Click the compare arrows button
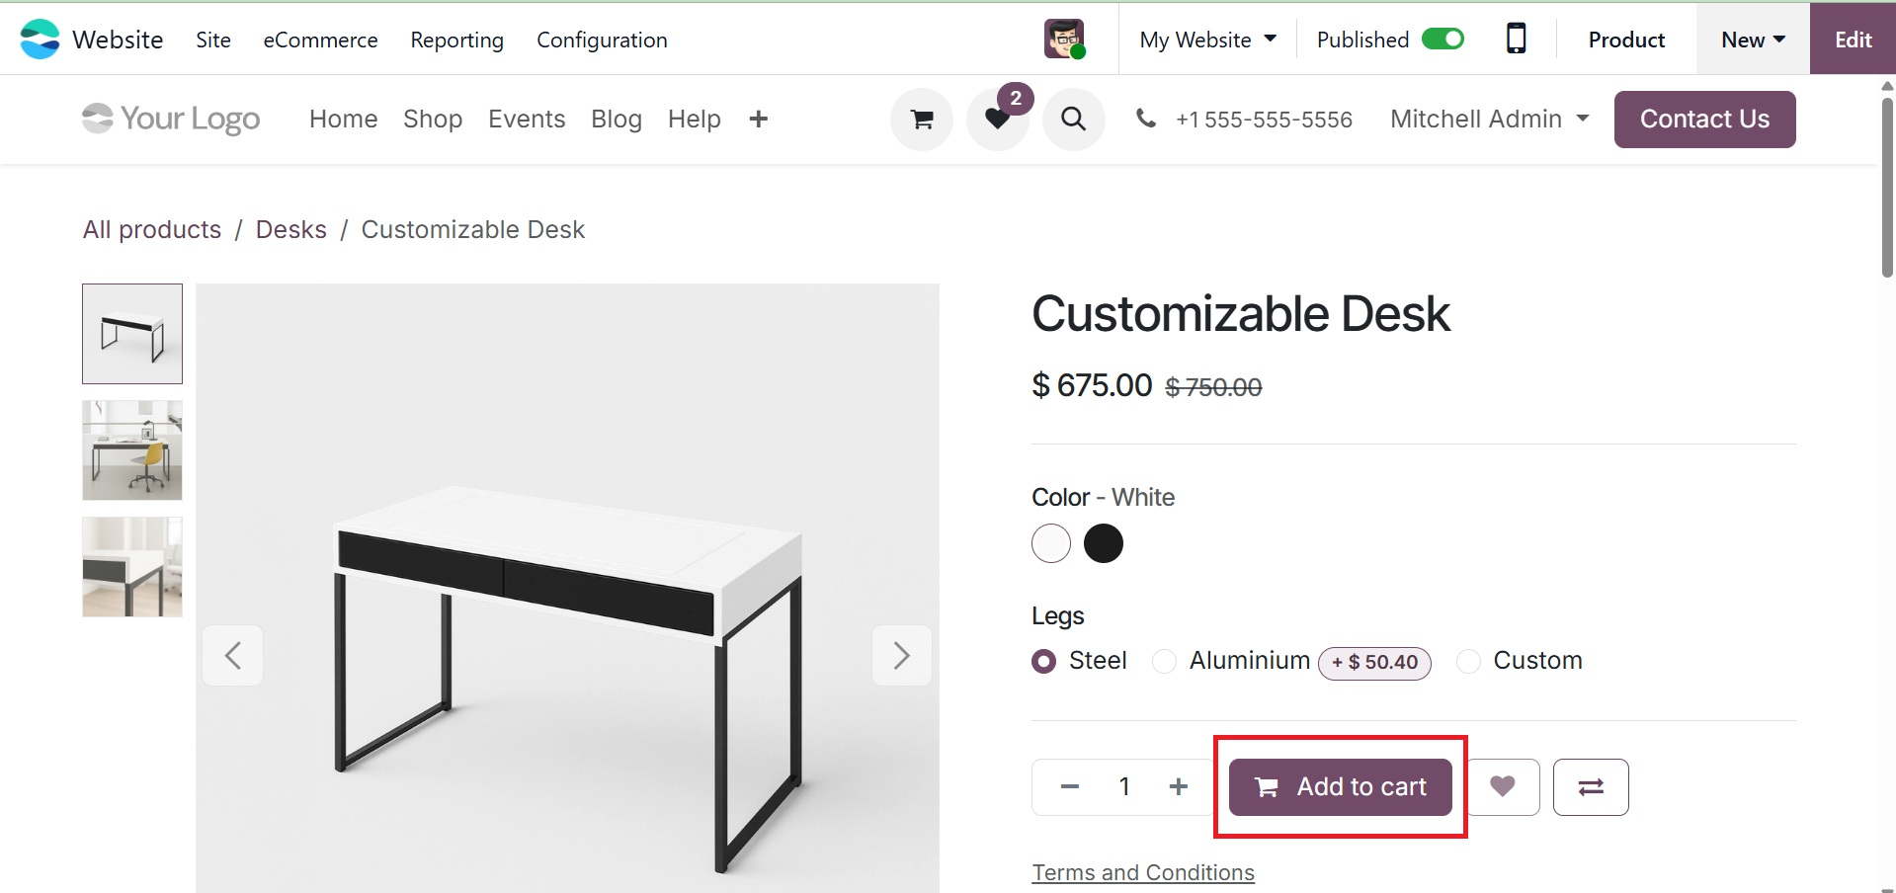The image size is (1896, 893). [x=1591, y=786]
